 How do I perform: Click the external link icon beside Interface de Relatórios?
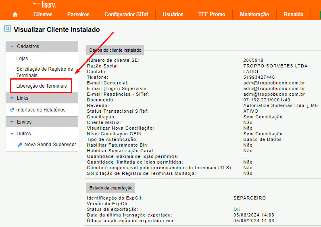[x=12, y=110]
